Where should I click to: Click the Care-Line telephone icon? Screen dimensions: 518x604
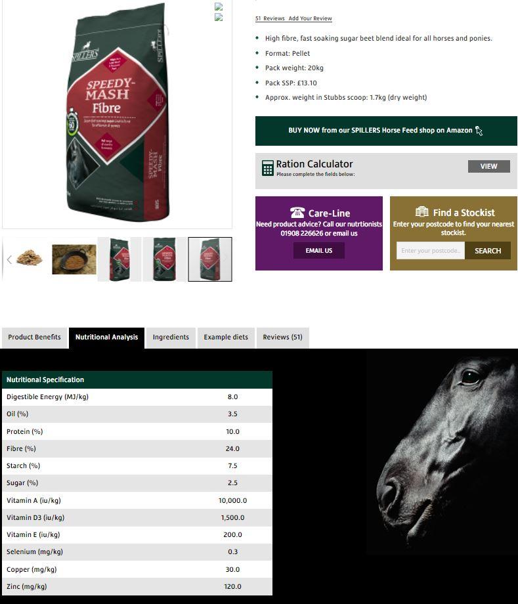[297, 213]
